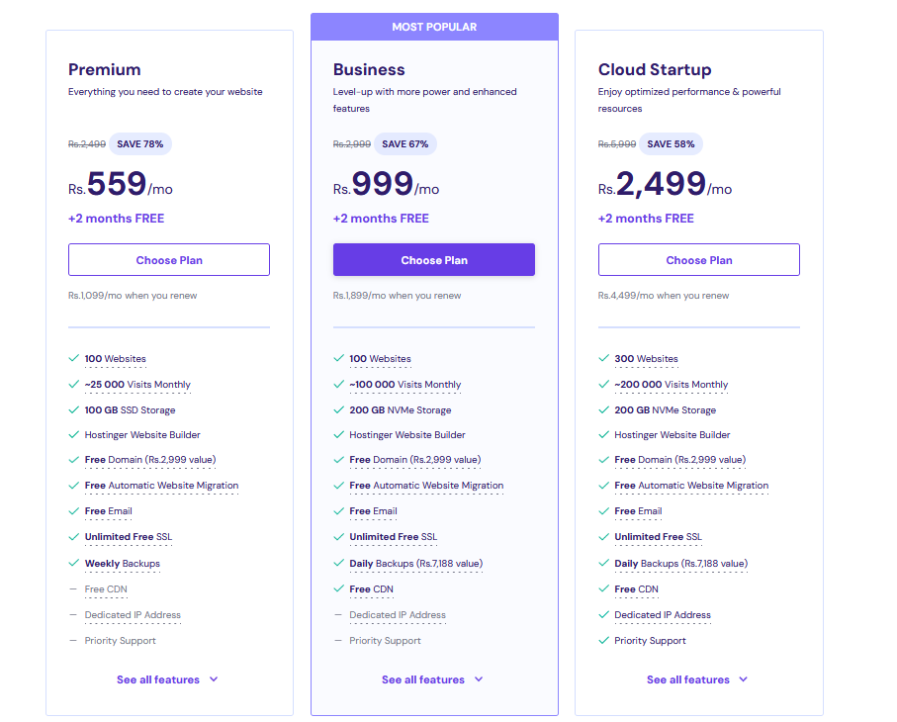This screenshot has width=897, height=722.
Task: Click checkmark icon beside Premium's 100 Websites
Action: 74,359
